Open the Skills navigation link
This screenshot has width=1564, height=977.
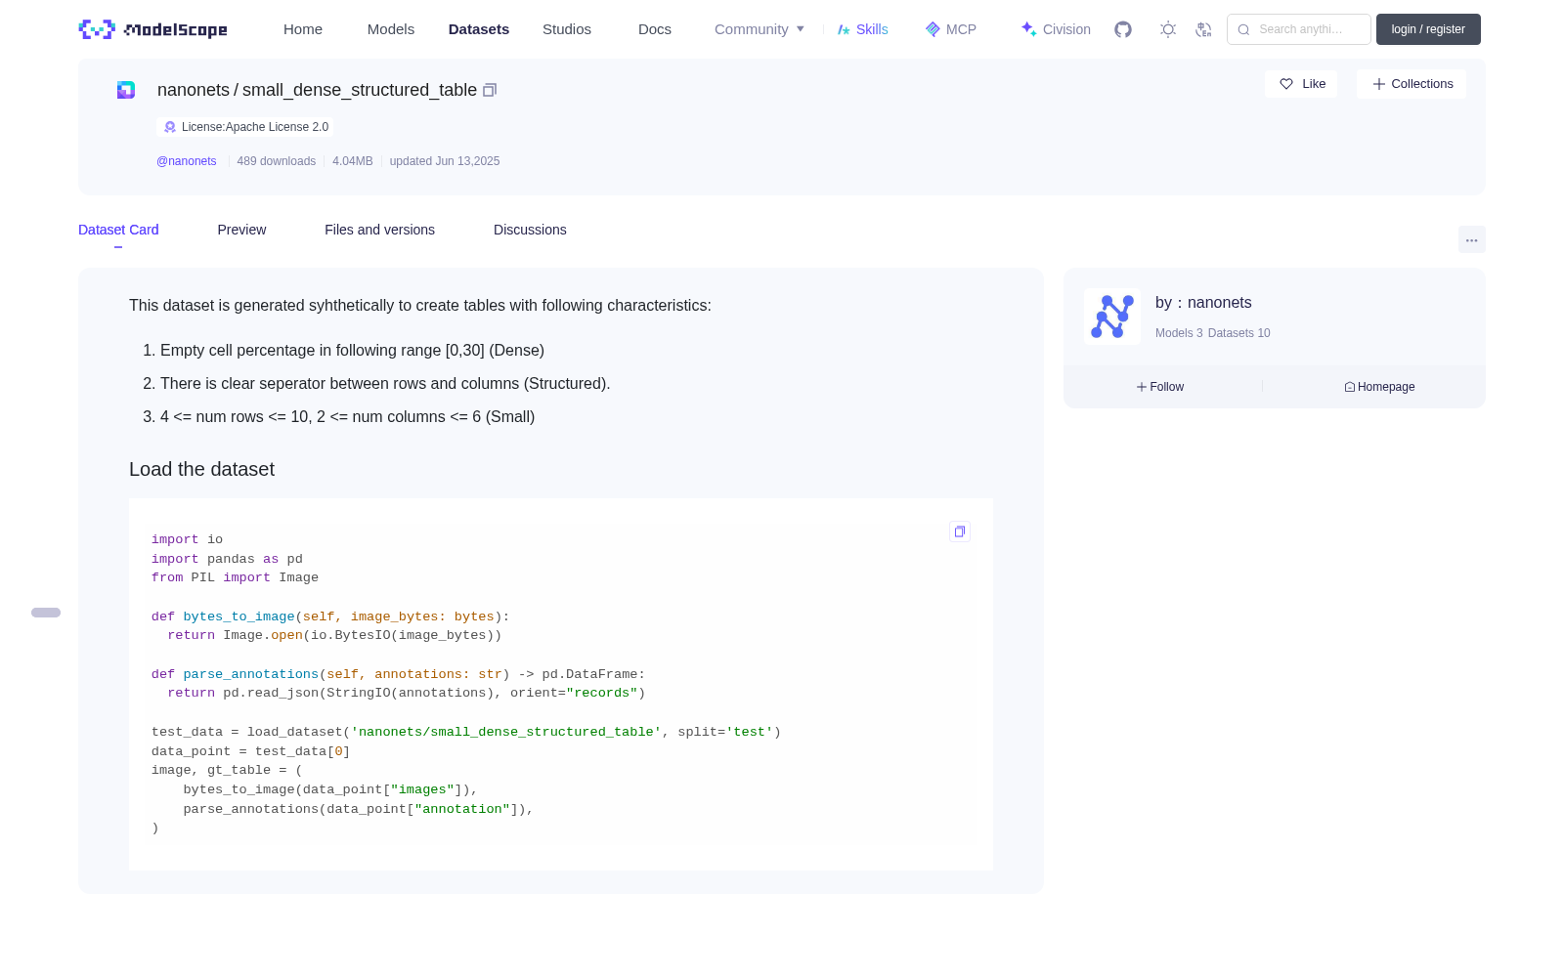click(x=863, y=29)
